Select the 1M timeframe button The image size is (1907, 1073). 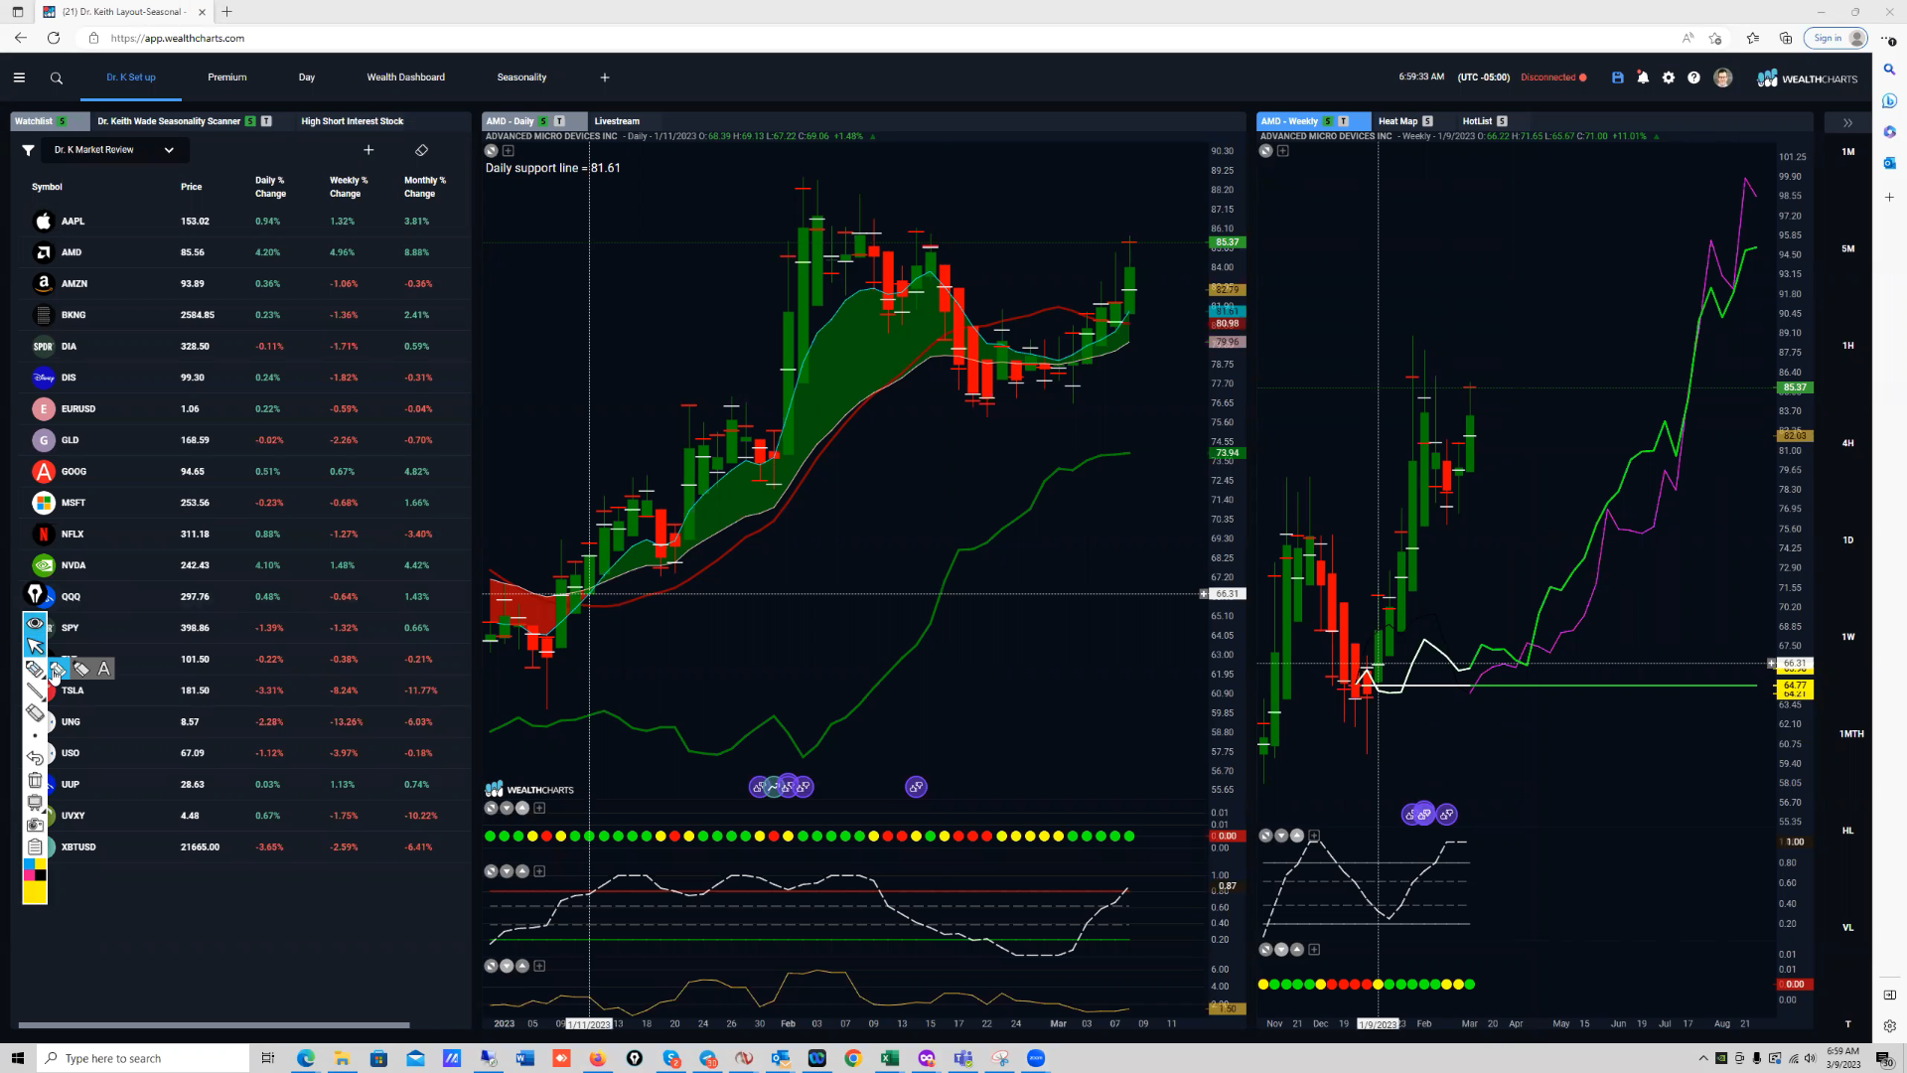(x=1848, y=152)
